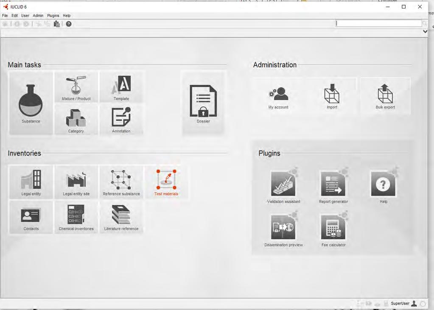Image resolution: width=434 pixels, height=310 pixels.
Task: Open the Substance flask icon
Action: 31,100
